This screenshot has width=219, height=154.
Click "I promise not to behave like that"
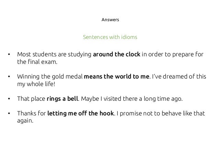coord(161,113)
